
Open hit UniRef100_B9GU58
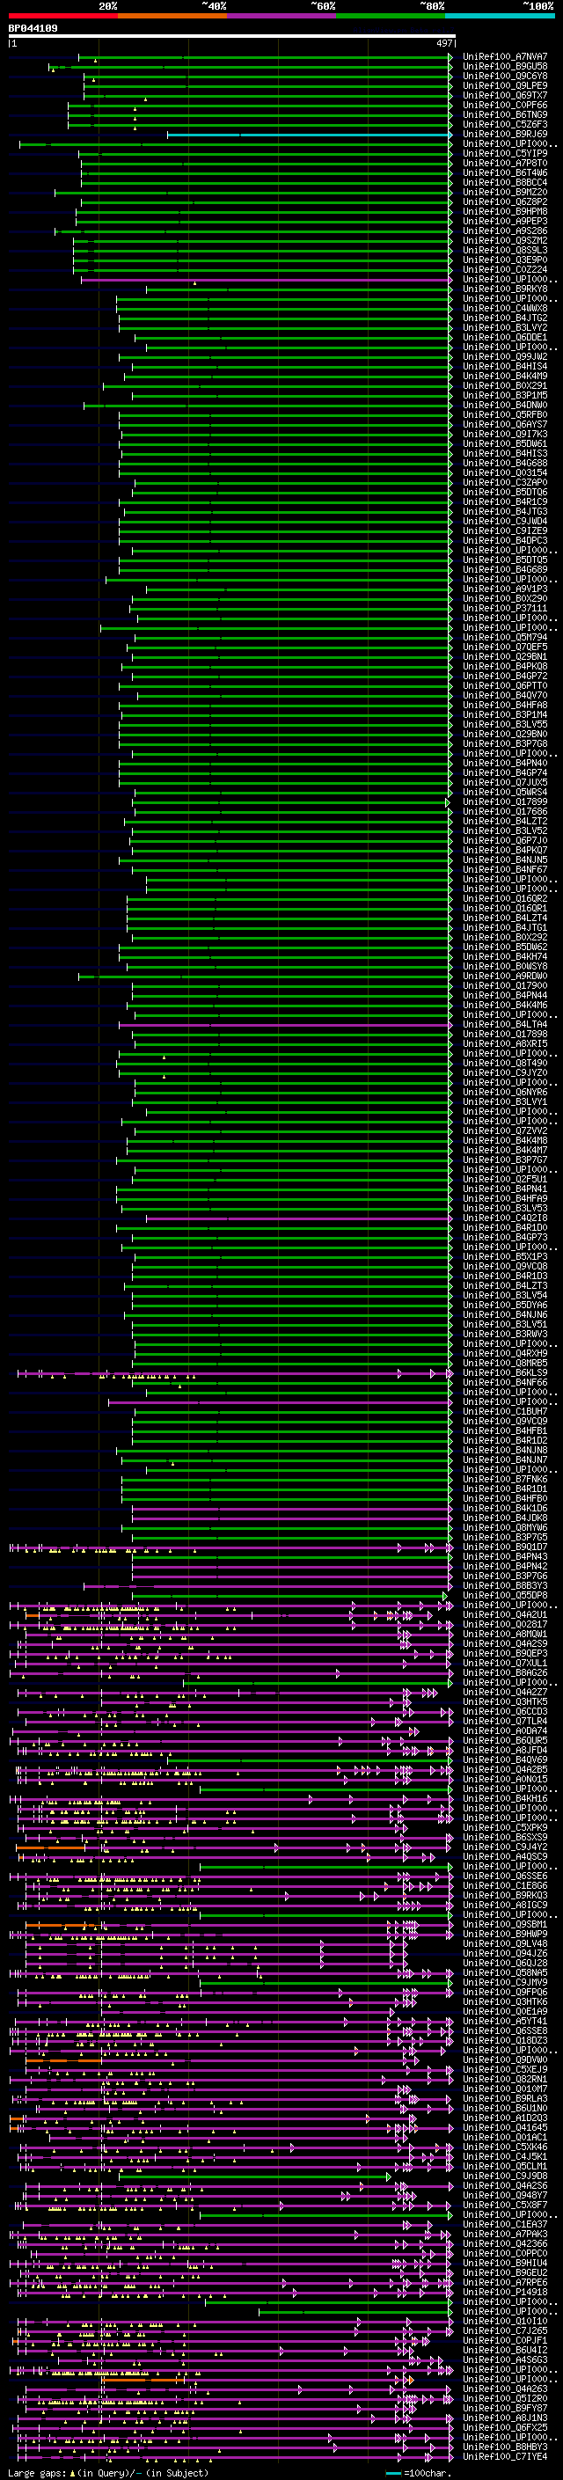pyautogui.click(x=505, y=67)
